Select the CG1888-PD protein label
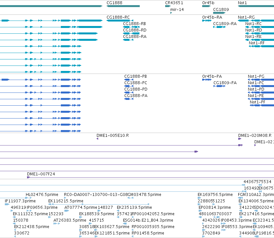 [136, 89]
